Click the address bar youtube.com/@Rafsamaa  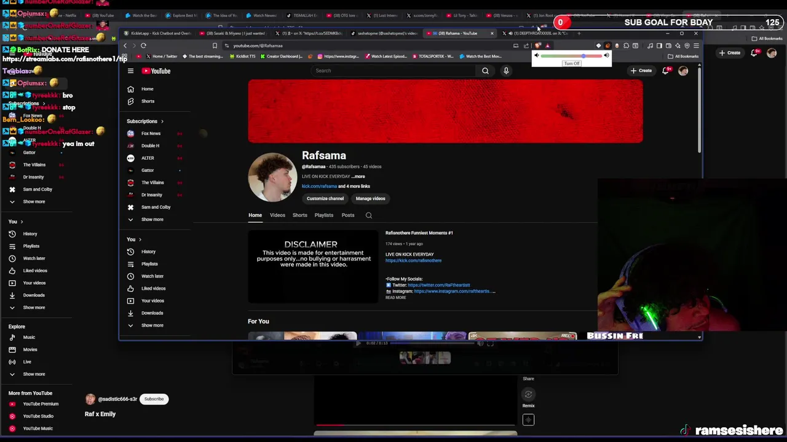point(258,45)
